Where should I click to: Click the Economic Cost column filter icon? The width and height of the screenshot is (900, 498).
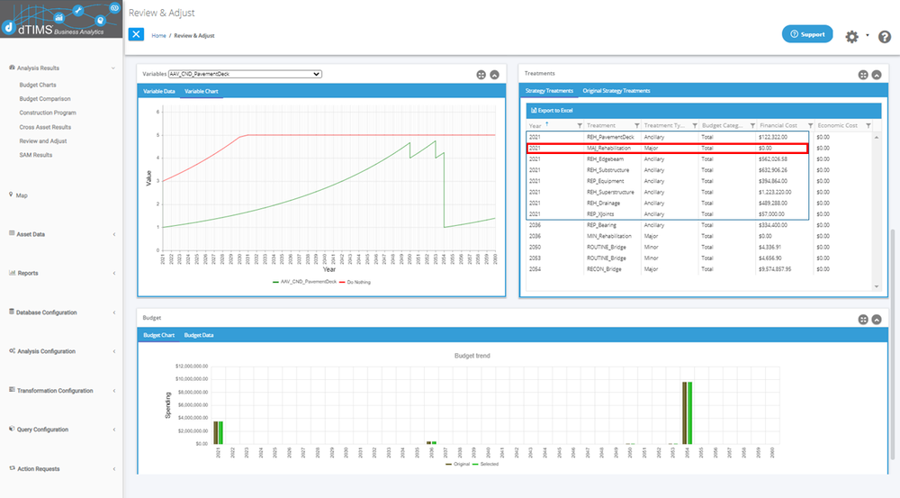pyautogui.click(x=868, y=126)
